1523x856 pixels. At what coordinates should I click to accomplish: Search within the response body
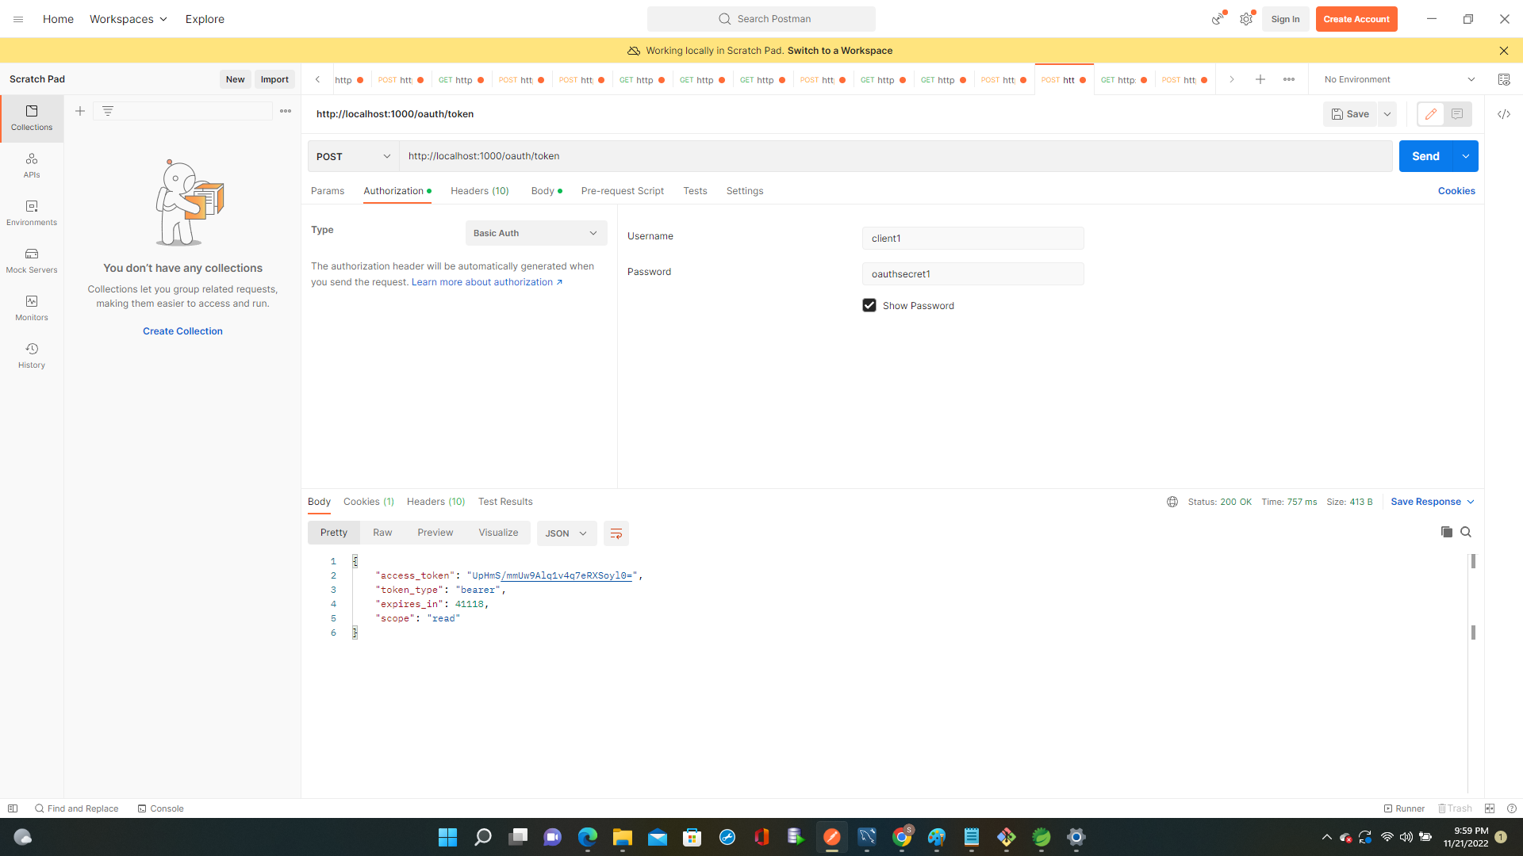tap(1466, 532)
